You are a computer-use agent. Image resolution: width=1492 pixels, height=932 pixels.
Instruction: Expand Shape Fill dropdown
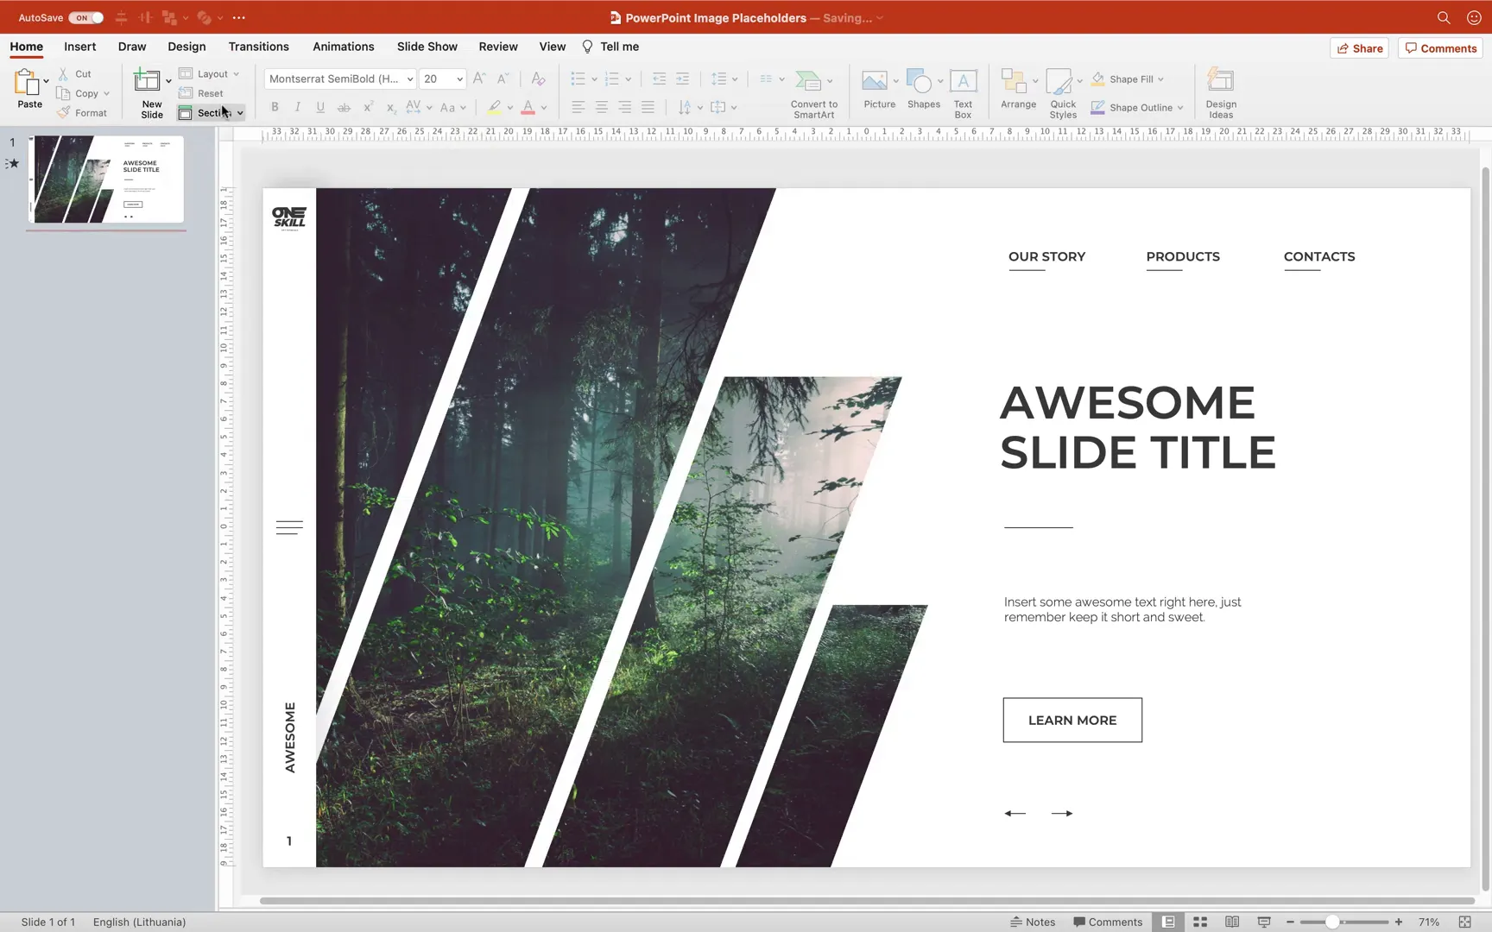pyautogui.click(x=1160, y=79)
